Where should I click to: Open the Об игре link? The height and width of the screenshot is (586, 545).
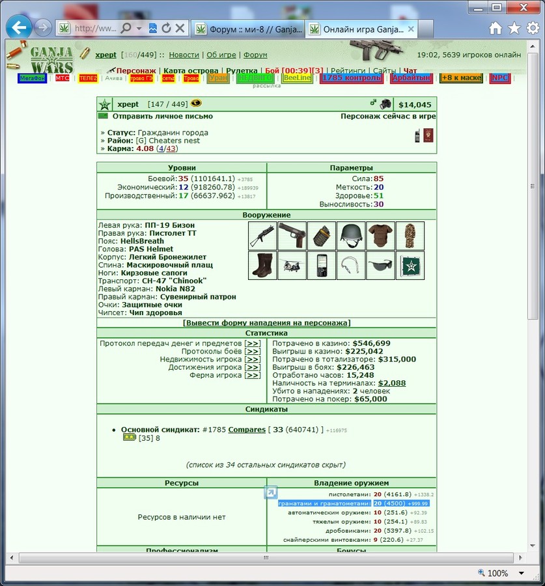221,55
